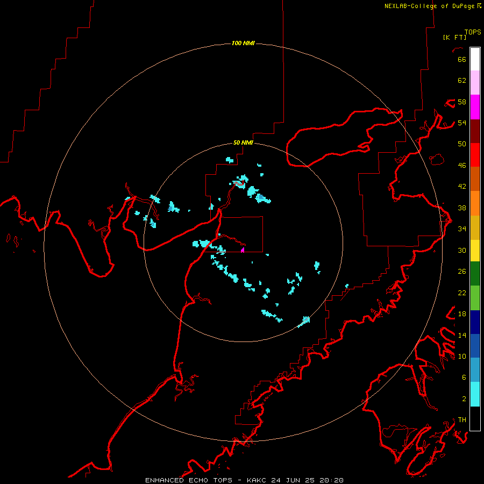Image resolution: width=484 pixels, height=484 pixels.
Task: Click the '50 NMI' range ring label
Action: click(243, 143)
